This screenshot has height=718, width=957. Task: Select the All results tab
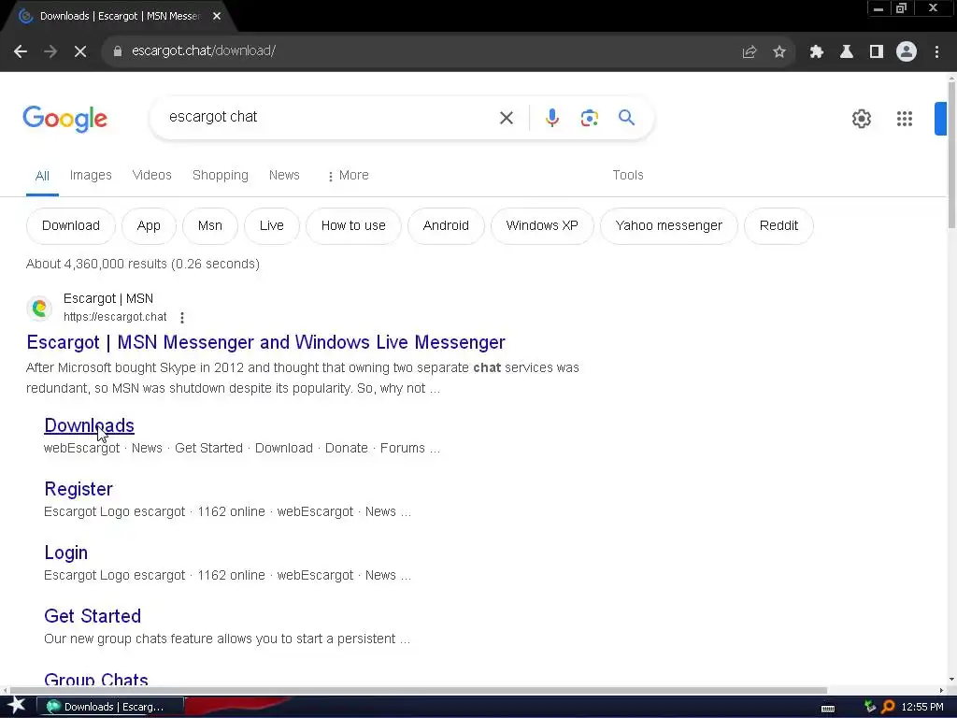click(x=42, y=176)
